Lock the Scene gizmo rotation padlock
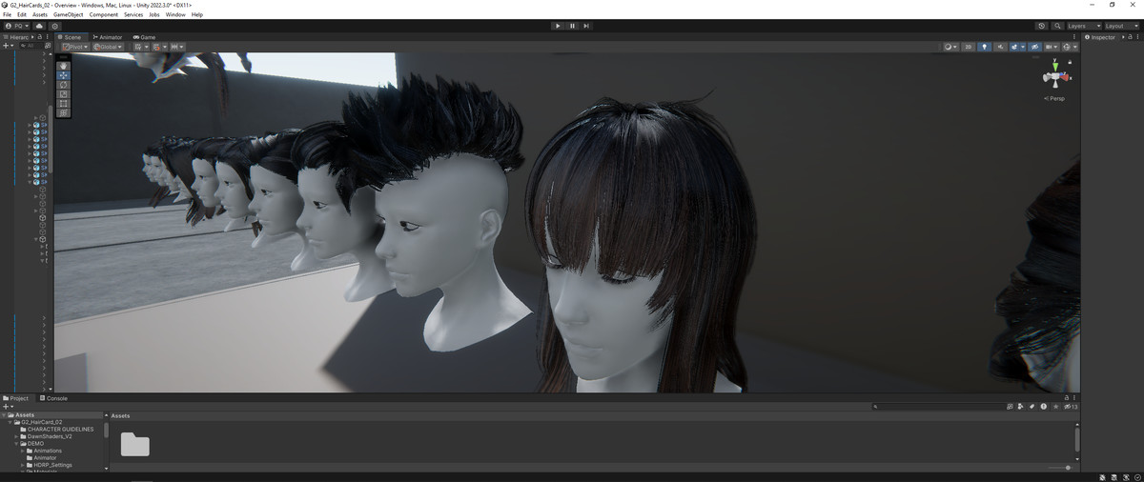 click(1072, 62)
